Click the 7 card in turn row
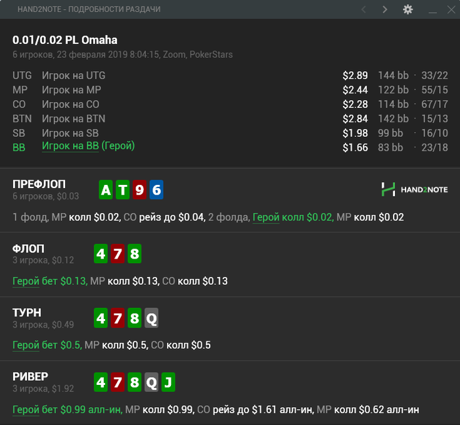The image size is (460, 425). [x=118, y=318]
